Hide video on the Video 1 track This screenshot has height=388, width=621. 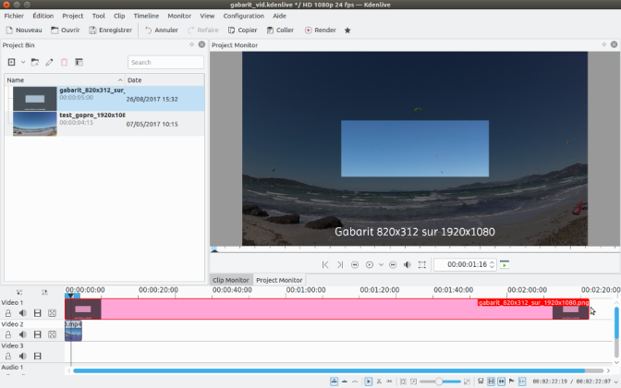[37, 313]
